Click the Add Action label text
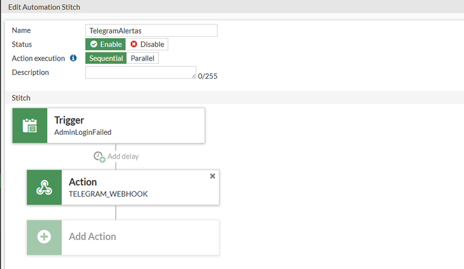 [92, 237]
